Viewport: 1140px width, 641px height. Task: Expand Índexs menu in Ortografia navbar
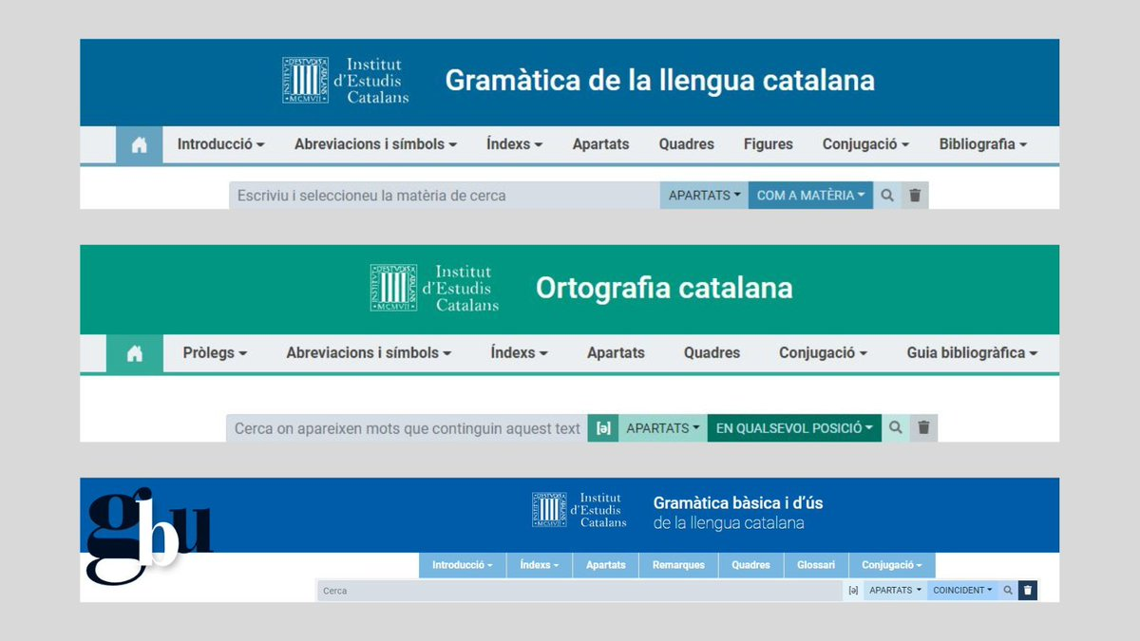[519, 352]
